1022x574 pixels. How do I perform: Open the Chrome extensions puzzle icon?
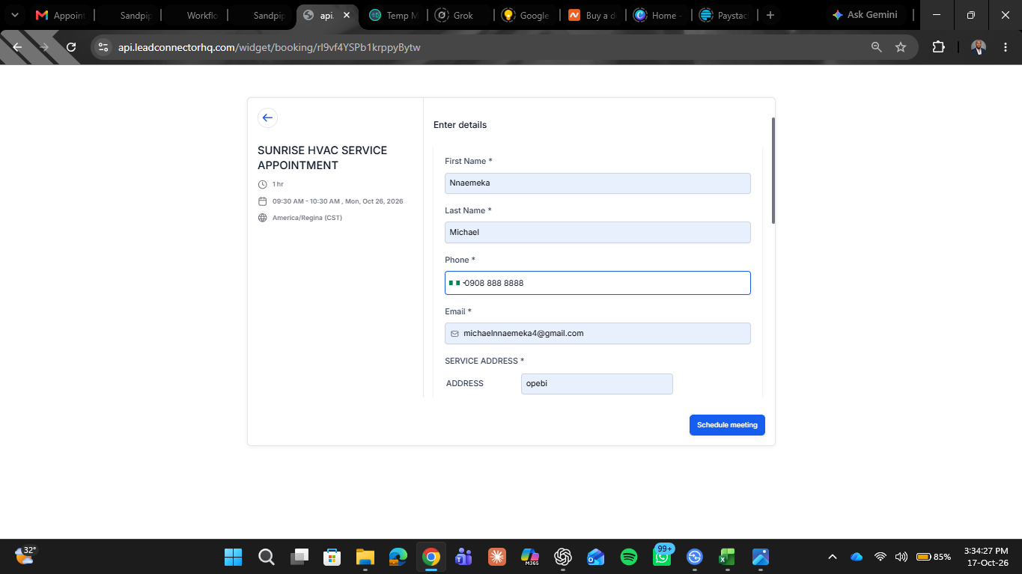(938, 47)
